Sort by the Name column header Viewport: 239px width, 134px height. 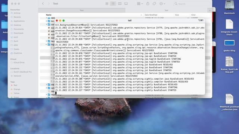tap(49, 15)
